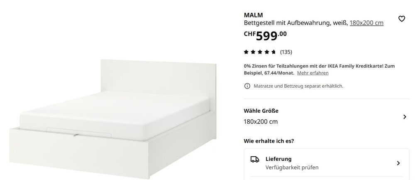The height and width of the screenshot is (180, 415).
Task: Open the underlined 180x200 cm link in the product description
Action: click(x=366, y=23)
